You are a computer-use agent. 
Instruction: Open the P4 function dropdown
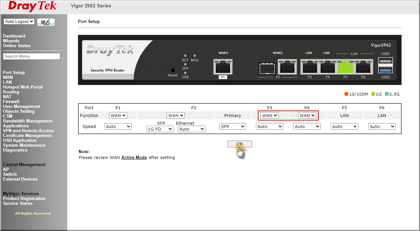coord(306,115)
